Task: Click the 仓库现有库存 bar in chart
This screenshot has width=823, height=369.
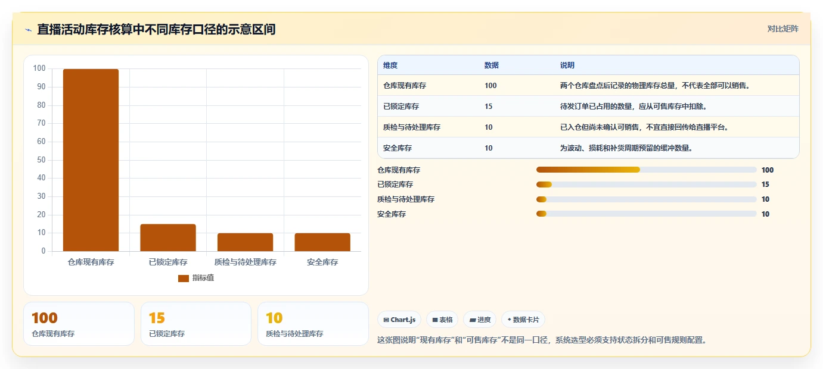Action: coord(91,160)
